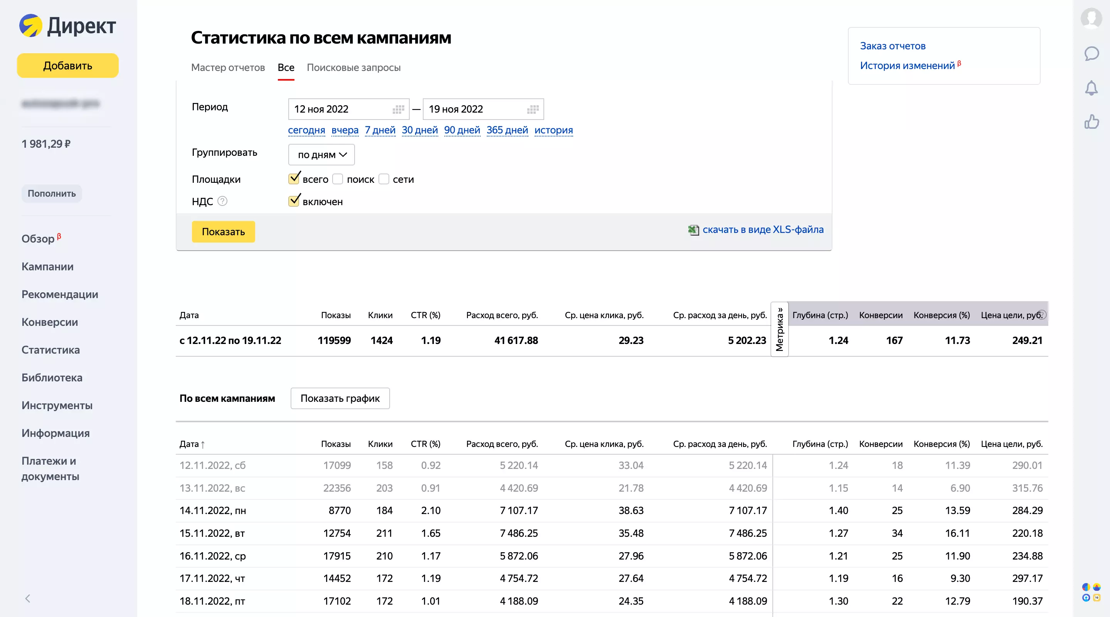This screenshot has height=617, width=1110.
Task: Switch to the Мастер отчетов tab
Action: coord(228,68)
